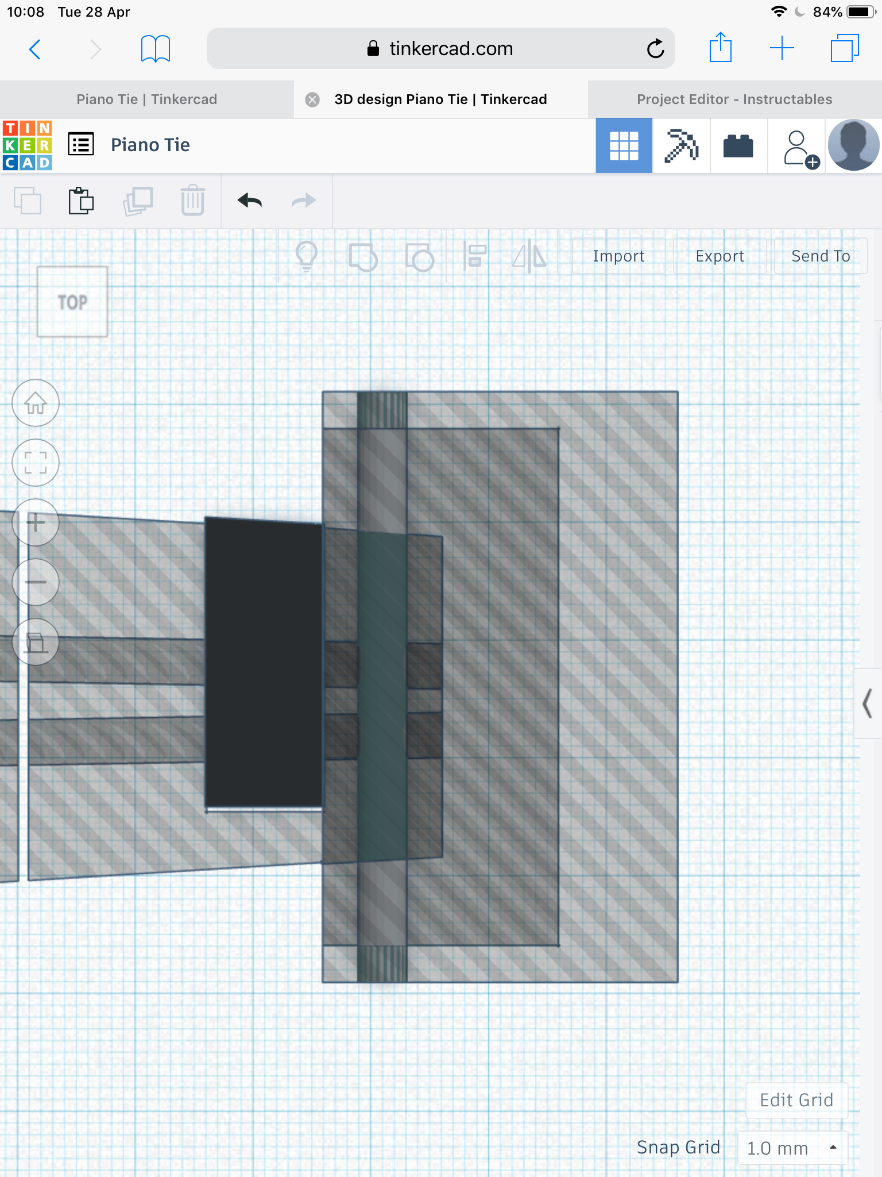Click the Paste tool
The height and width of the screenshot is (1177, 882).
click(x=81, y=201)
